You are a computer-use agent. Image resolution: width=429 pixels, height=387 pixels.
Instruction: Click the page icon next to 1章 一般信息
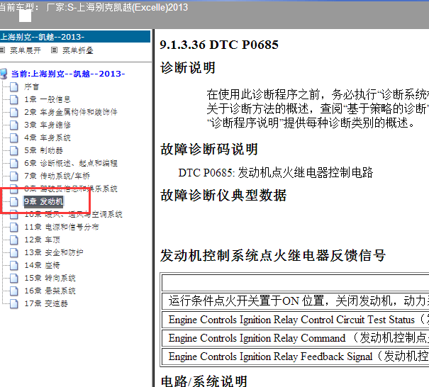(14, 99)
